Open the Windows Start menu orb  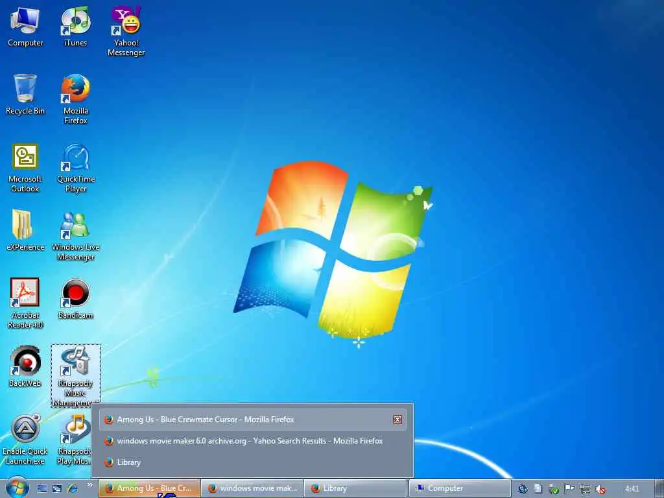(x=17, y=488)
